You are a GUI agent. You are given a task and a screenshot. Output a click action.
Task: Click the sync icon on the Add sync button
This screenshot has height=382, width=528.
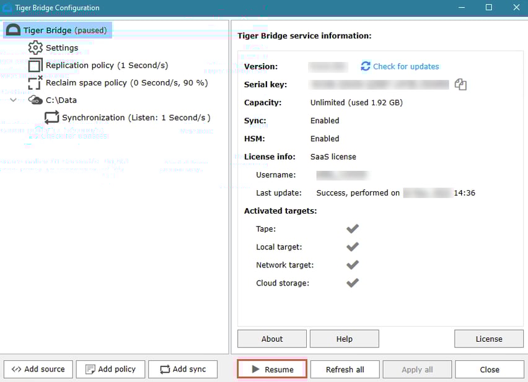click(x=166, y=368)
